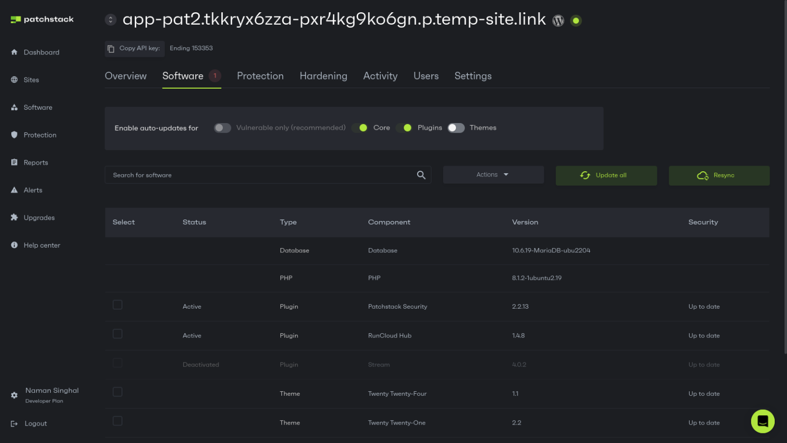Open the WordPress icon next to site name
This screenshot has height=443, width=787.
[558, 21]
